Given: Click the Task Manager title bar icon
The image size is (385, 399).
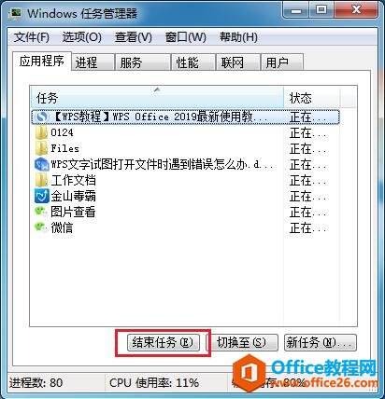Looking at the screenshot, I should point(15,13).
